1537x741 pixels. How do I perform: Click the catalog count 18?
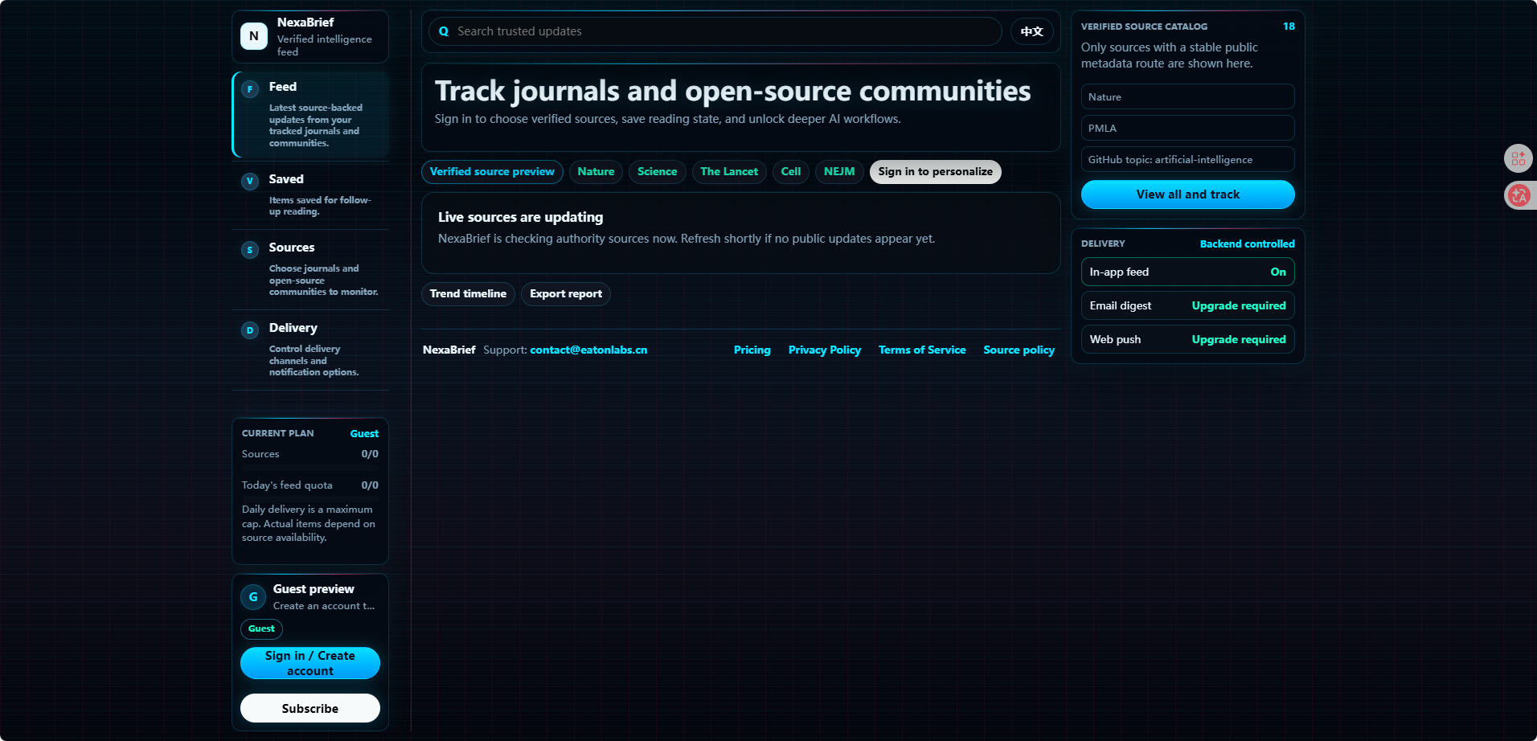1289,27
